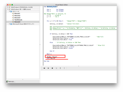Open TestModule in the project tree
123x92 pixels.
pyautogui.click(x=18, y=20)
